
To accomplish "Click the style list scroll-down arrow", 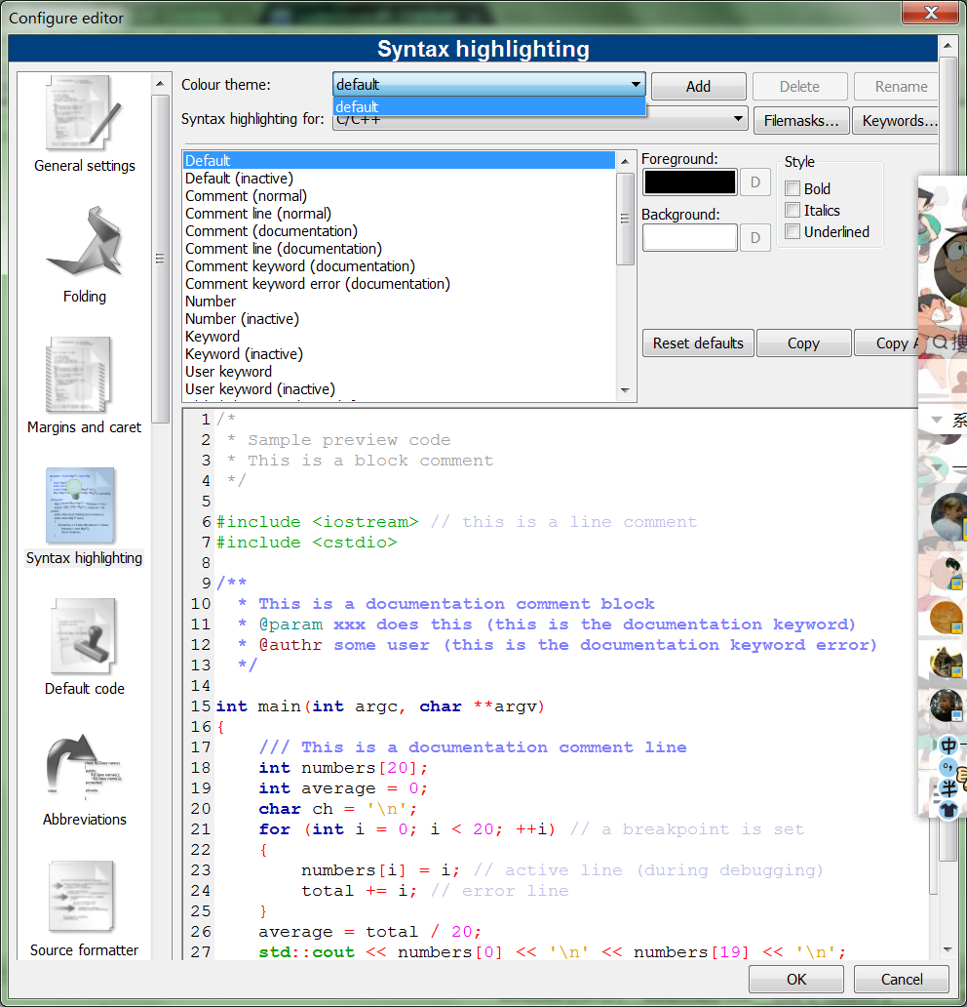I will tap(625, 390).
